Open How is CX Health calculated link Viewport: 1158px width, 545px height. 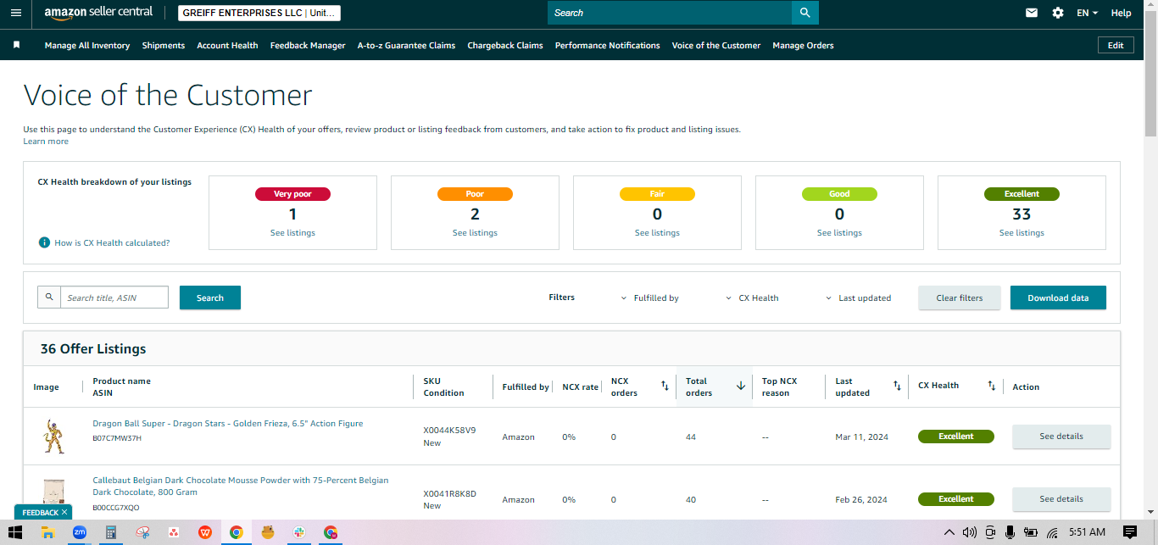(112, 242)
